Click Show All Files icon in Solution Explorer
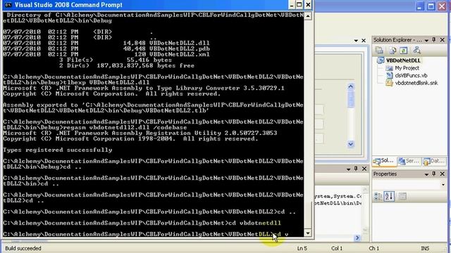The image size is (451, 253). tap(393, 51)
